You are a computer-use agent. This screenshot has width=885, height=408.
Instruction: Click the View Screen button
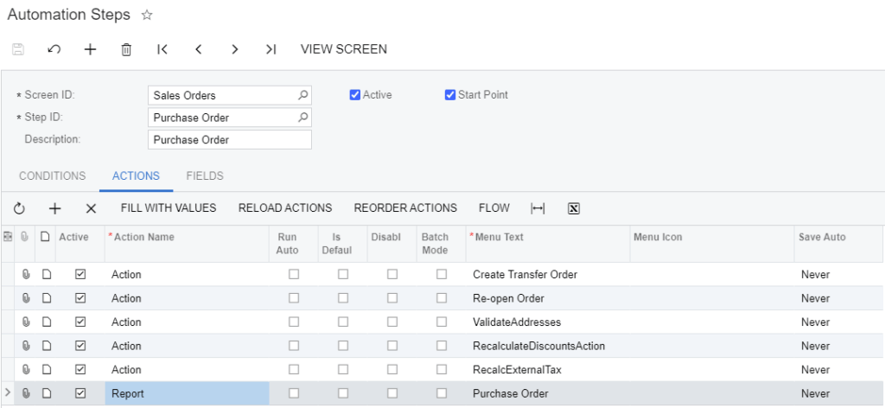click(344, 49)
